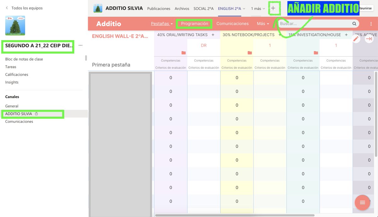This screenshot has width=378, height=217.
Task: Click the left sidebar scrollbar thumb
Action: click(x=86, y=58)
